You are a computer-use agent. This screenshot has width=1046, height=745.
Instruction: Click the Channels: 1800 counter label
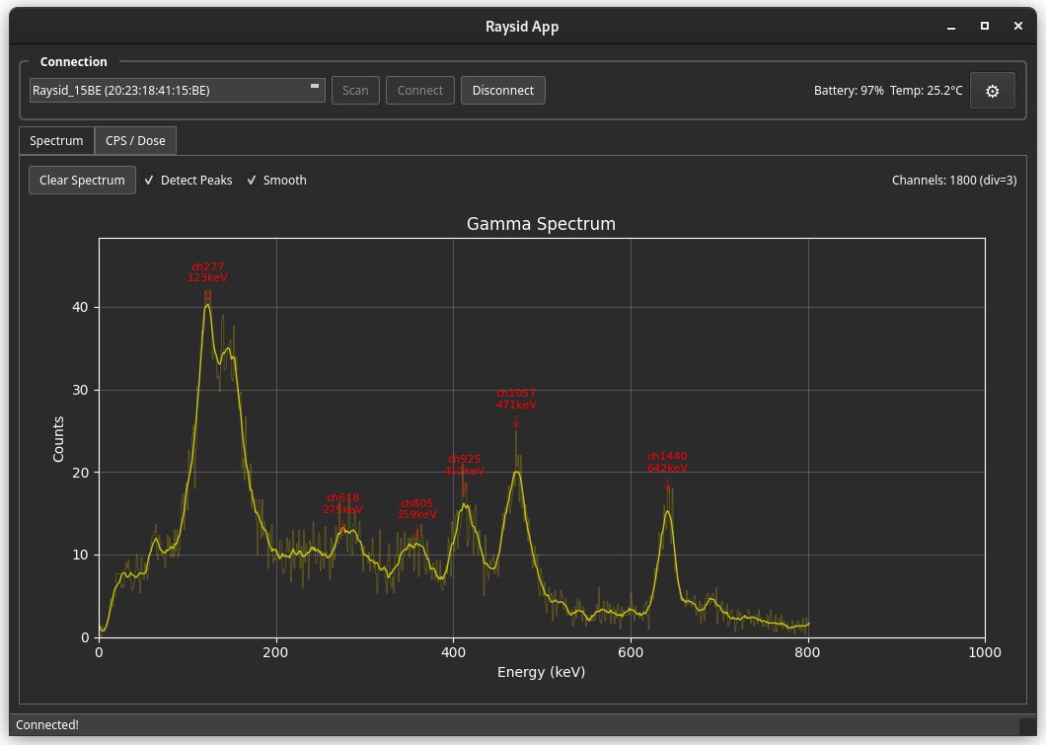coord(954,180)
